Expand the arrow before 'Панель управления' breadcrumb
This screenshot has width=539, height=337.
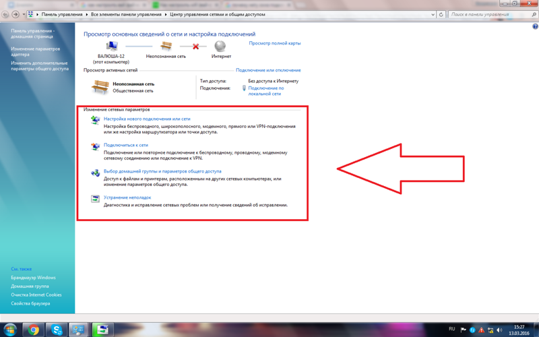[38, 14]
